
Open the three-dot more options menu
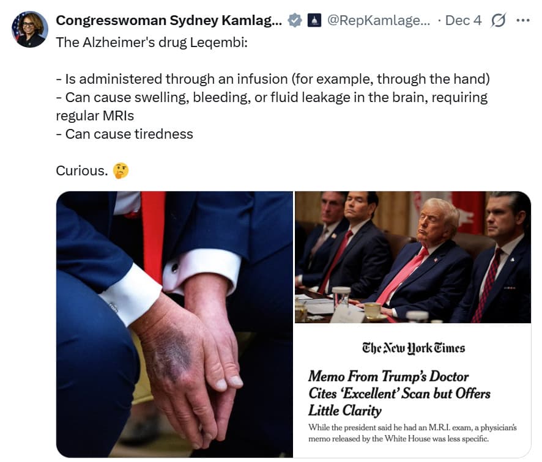[522, 20]
